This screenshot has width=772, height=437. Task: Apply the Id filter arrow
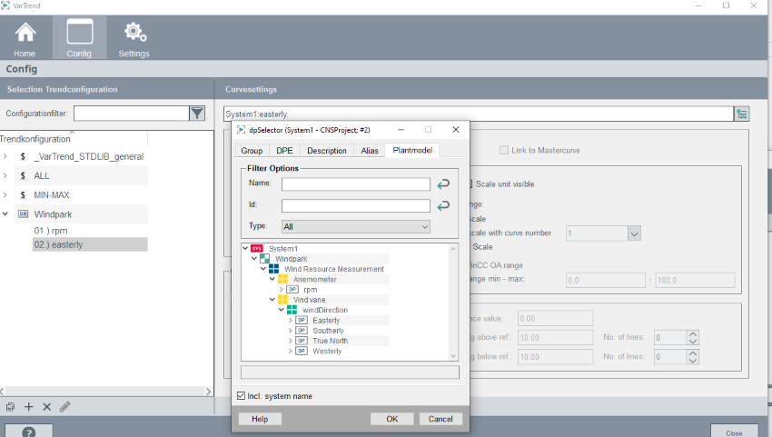click(x=443, y=206)
